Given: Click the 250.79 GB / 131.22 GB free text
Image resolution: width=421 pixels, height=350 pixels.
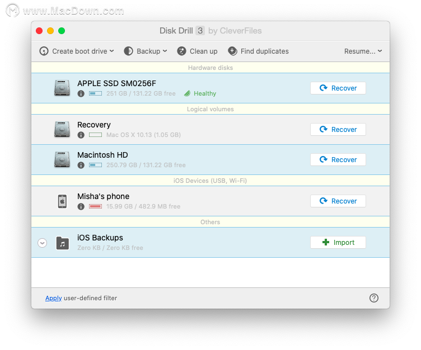Looking at the screenshot, I should point(146,165).
